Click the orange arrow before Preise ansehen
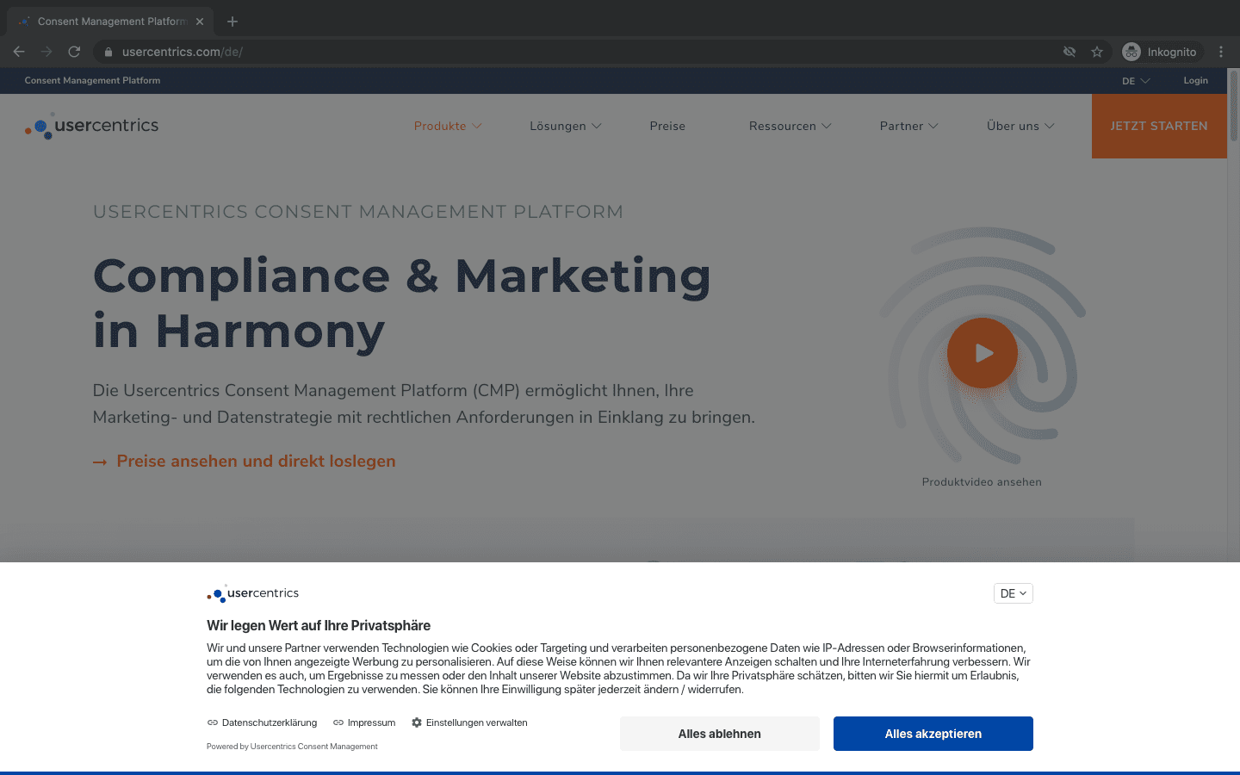The height and width of the screenshot is (775, 1240). (100, 462)
